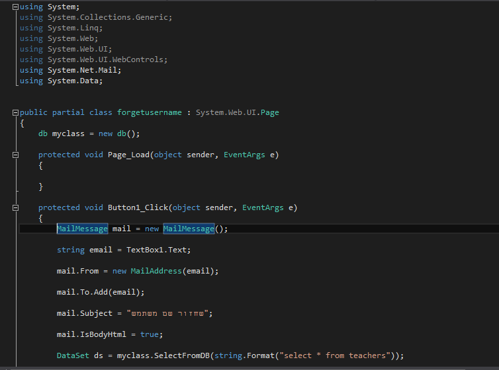Click EventArgs in Page_Load signature
The width and height of the screenshot is (499, 370).
click(244, 155)
